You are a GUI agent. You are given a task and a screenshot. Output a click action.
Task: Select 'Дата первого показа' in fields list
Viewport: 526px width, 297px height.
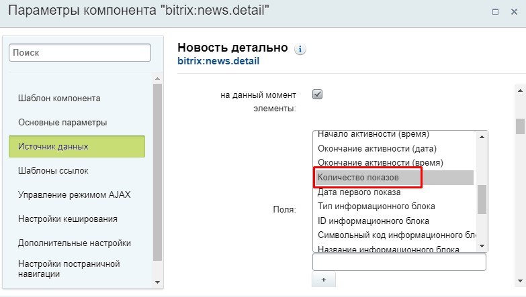[394, 192]
